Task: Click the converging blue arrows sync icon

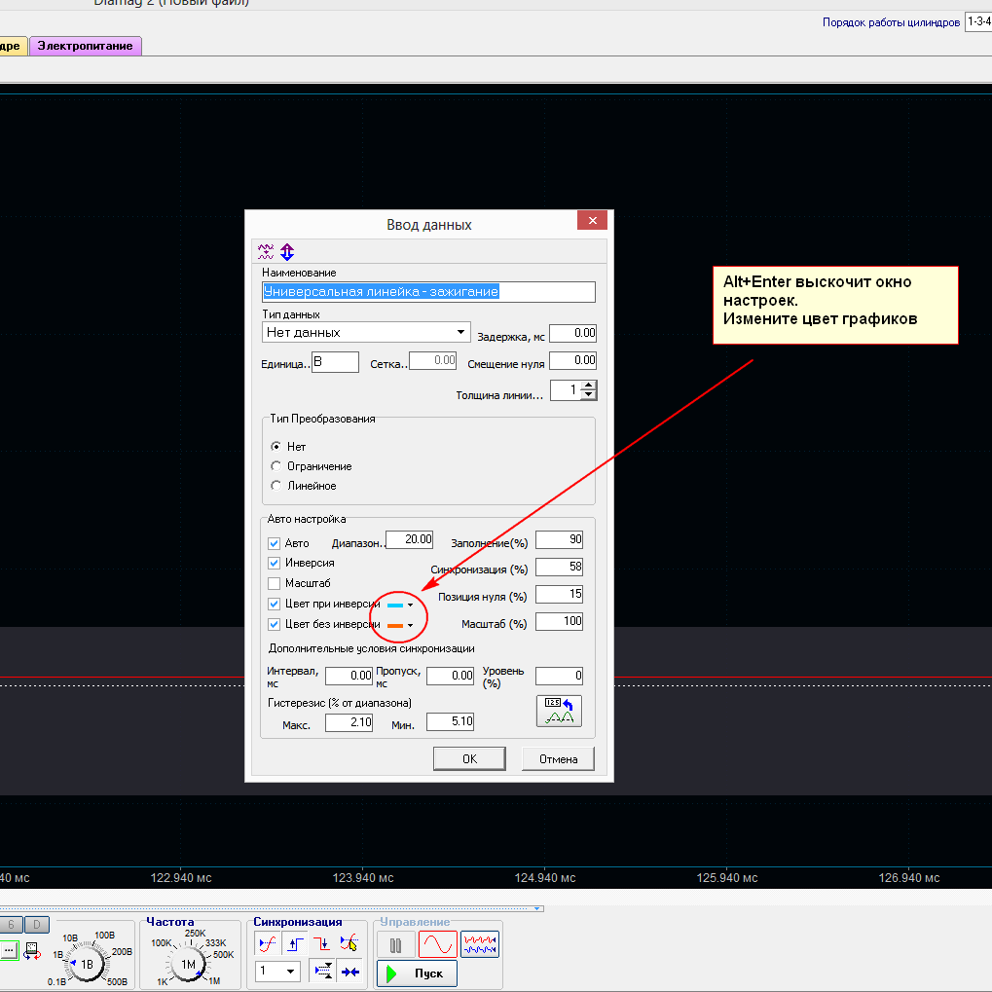Action: point(349,971)
